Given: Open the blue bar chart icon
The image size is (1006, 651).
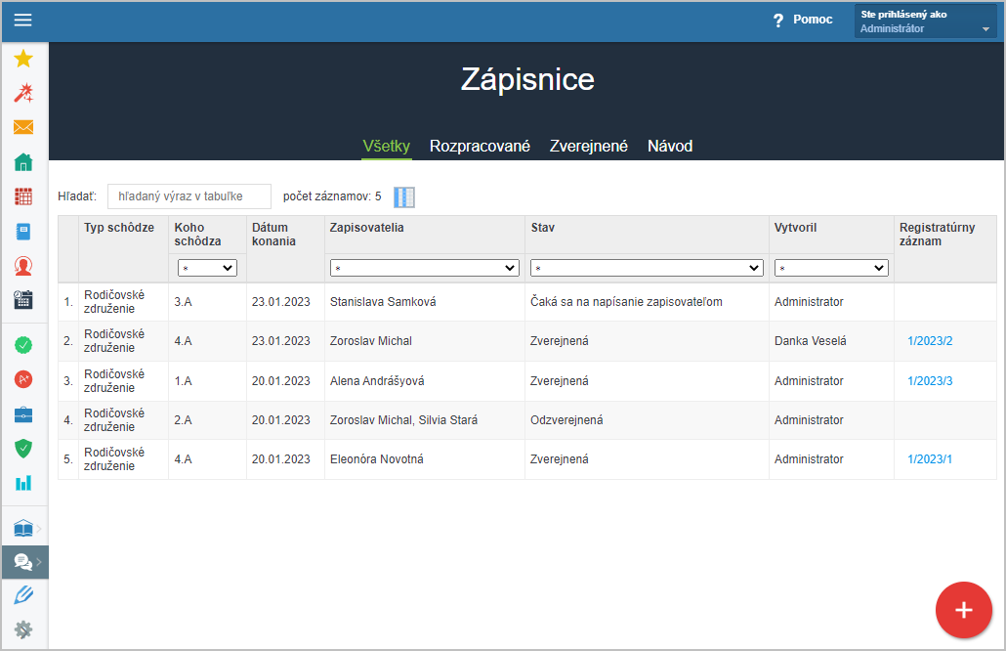Looking at the screenshot, I should point(23,483).
